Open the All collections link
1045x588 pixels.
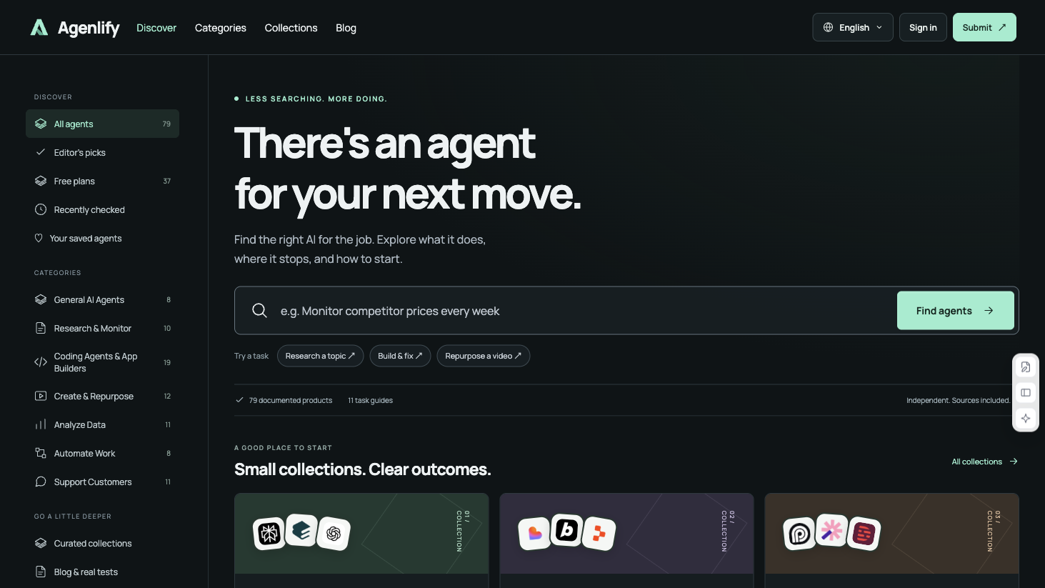[x=984, y=462]
